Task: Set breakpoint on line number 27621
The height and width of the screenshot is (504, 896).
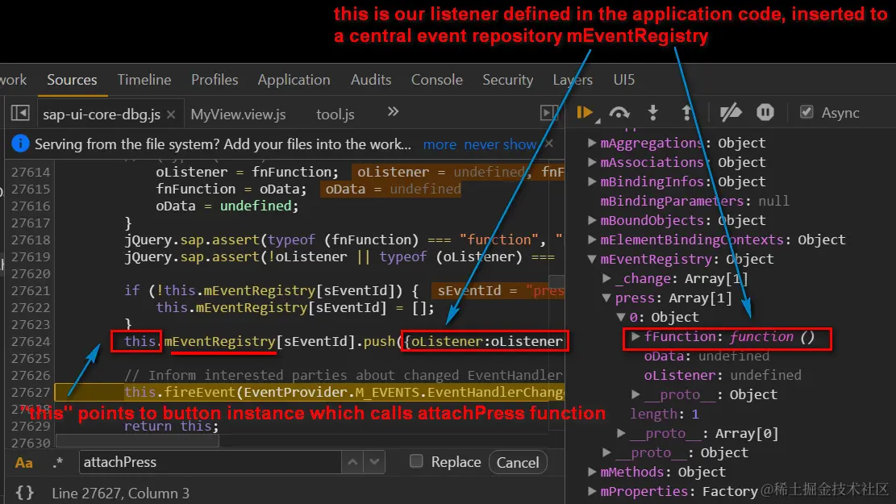Action: [31, 291]
